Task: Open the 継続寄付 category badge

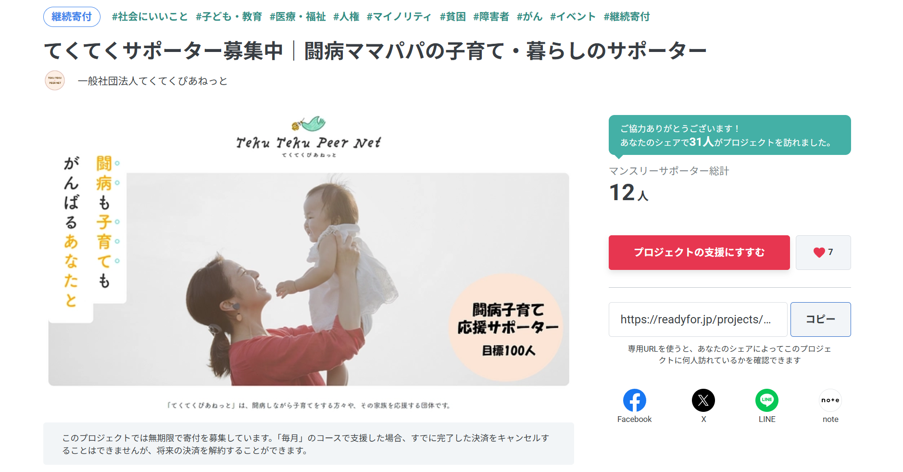Action: click(x=72, y=17)
